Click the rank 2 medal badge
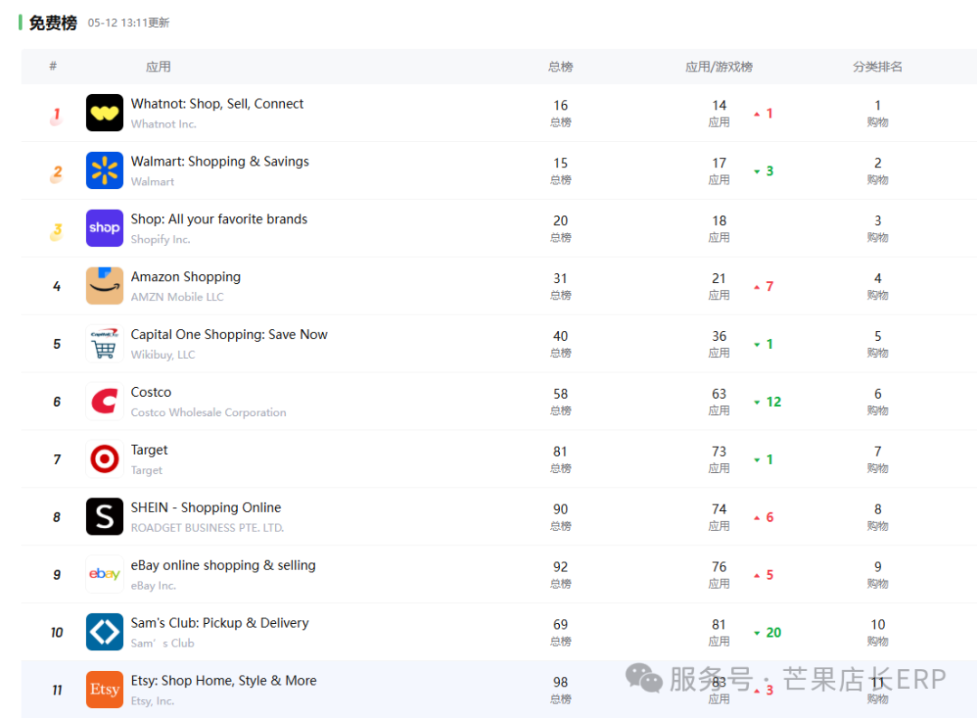 pos(57,173)
